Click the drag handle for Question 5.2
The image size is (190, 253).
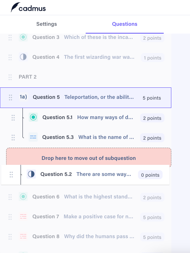(x=11, y=175)
